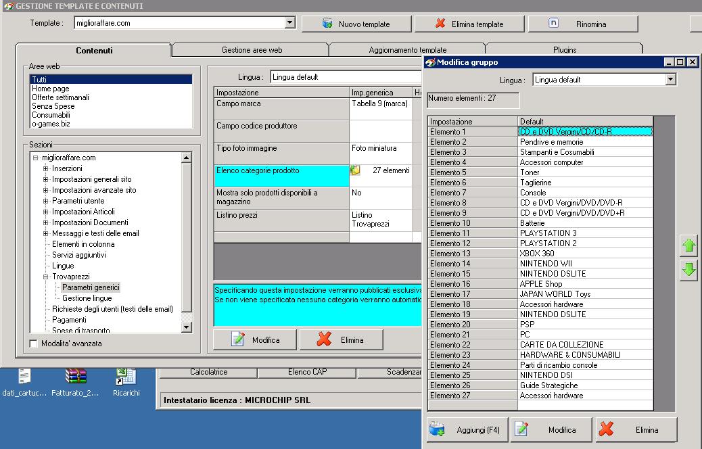
Task: Select the Campo marca setting row
Action: click(x=318, y=109)
